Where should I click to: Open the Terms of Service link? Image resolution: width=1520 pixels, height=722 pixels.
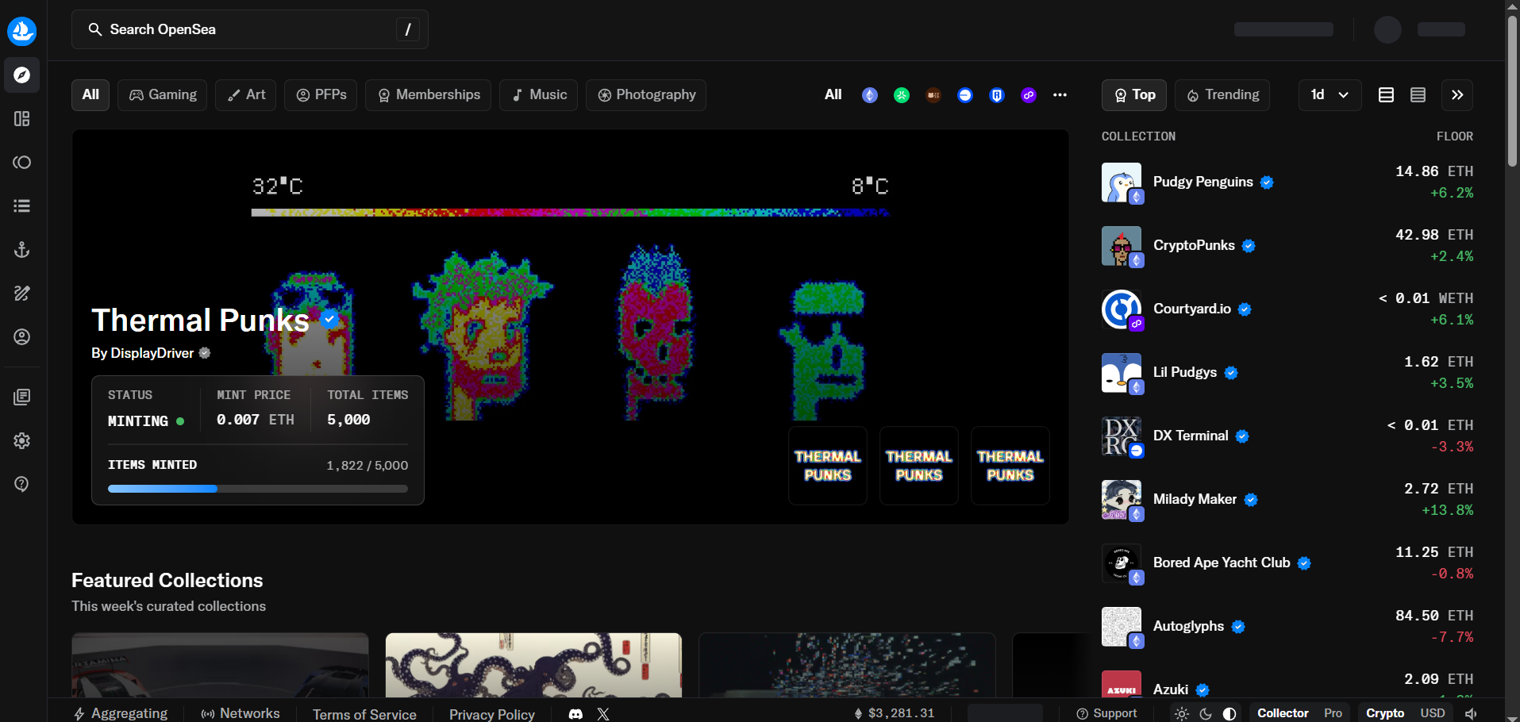pyautogui.click(x=364, y=714)
